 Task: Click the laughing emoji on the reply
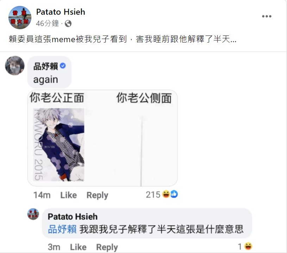click(x=248, y=246)
